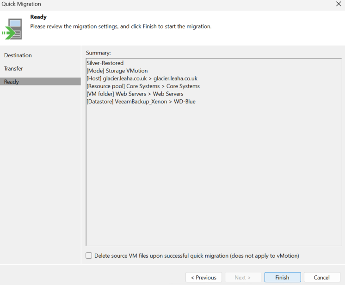Open the Destination wizard step

tap(18, 55)
